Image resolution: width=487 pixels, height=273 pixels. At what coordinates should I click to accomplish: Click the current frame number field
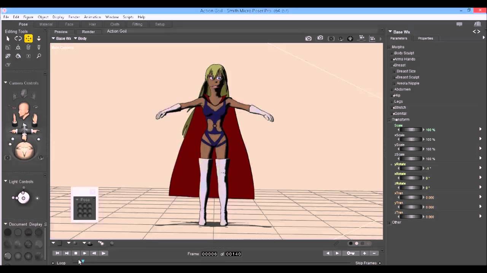click(x=210, y=254)
